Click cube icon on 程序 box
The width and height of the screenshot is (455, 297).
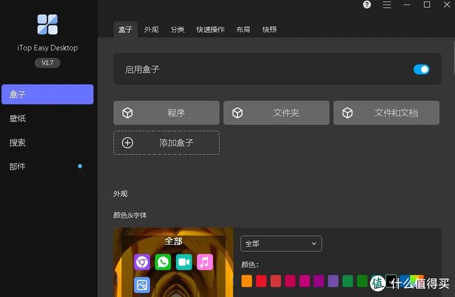pos(127,113)
